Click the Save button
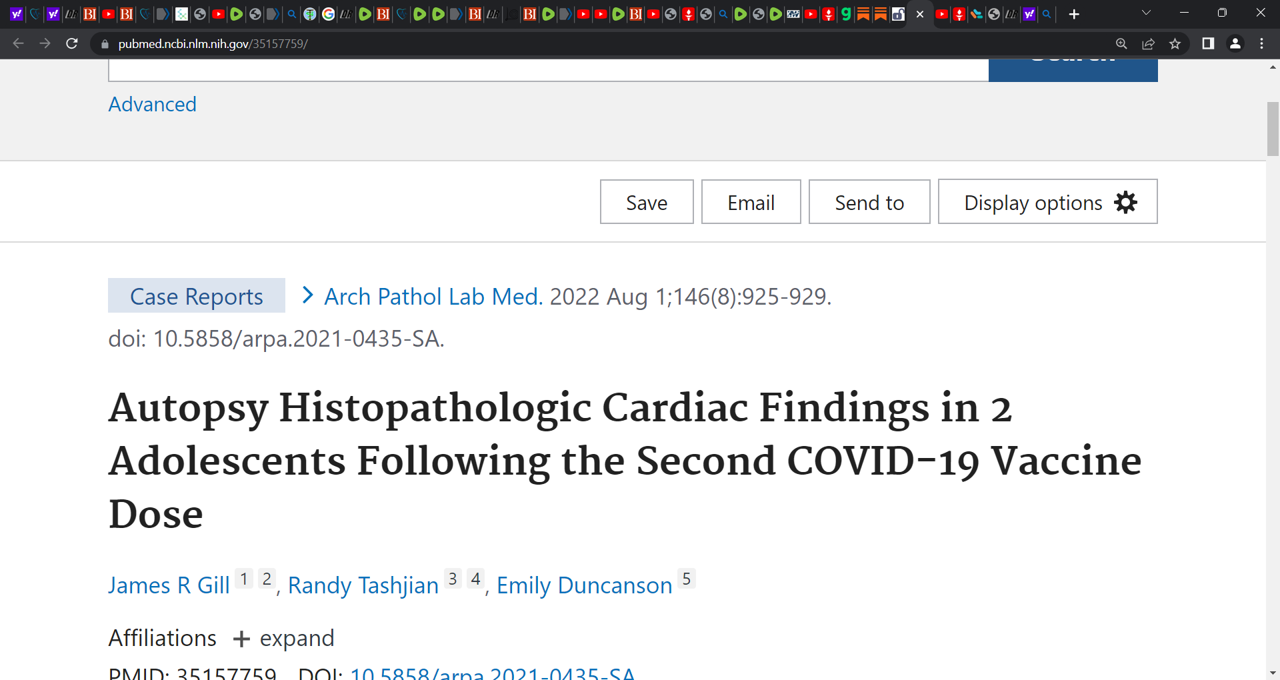 click(647, 201)
